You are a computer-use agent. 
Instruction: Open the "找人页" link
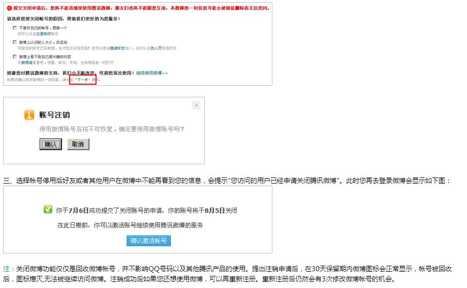(x=156, y=48)
